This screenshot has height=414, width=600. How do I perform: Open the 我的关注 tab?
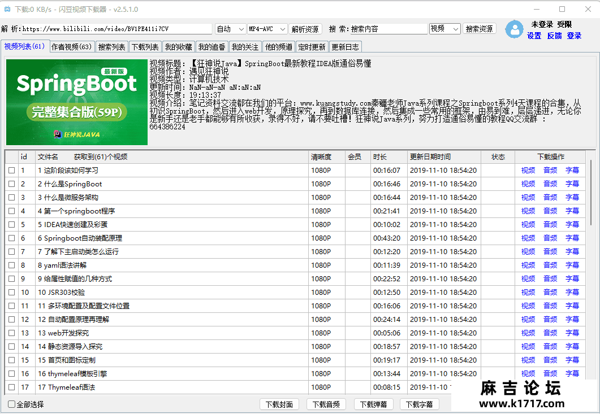pos(245,47)
